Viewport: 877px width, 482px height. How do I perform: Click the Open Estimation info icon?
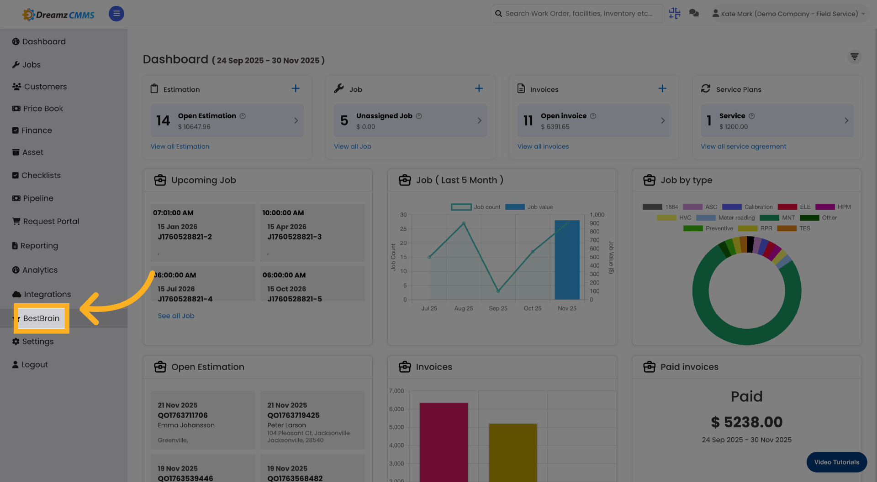(x=243, y=116)
